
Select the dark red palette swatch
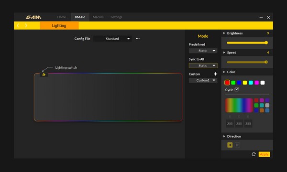click(256, 100)
